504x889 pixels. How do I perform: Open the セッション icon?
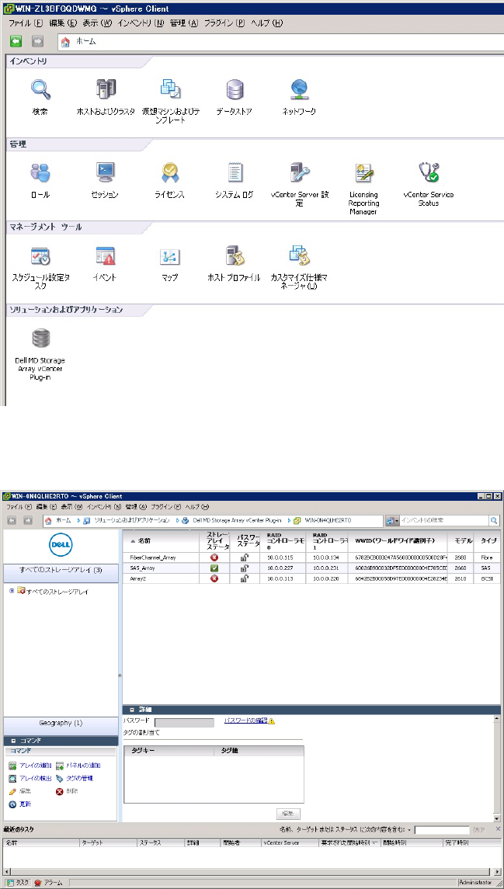coord(106,172)
